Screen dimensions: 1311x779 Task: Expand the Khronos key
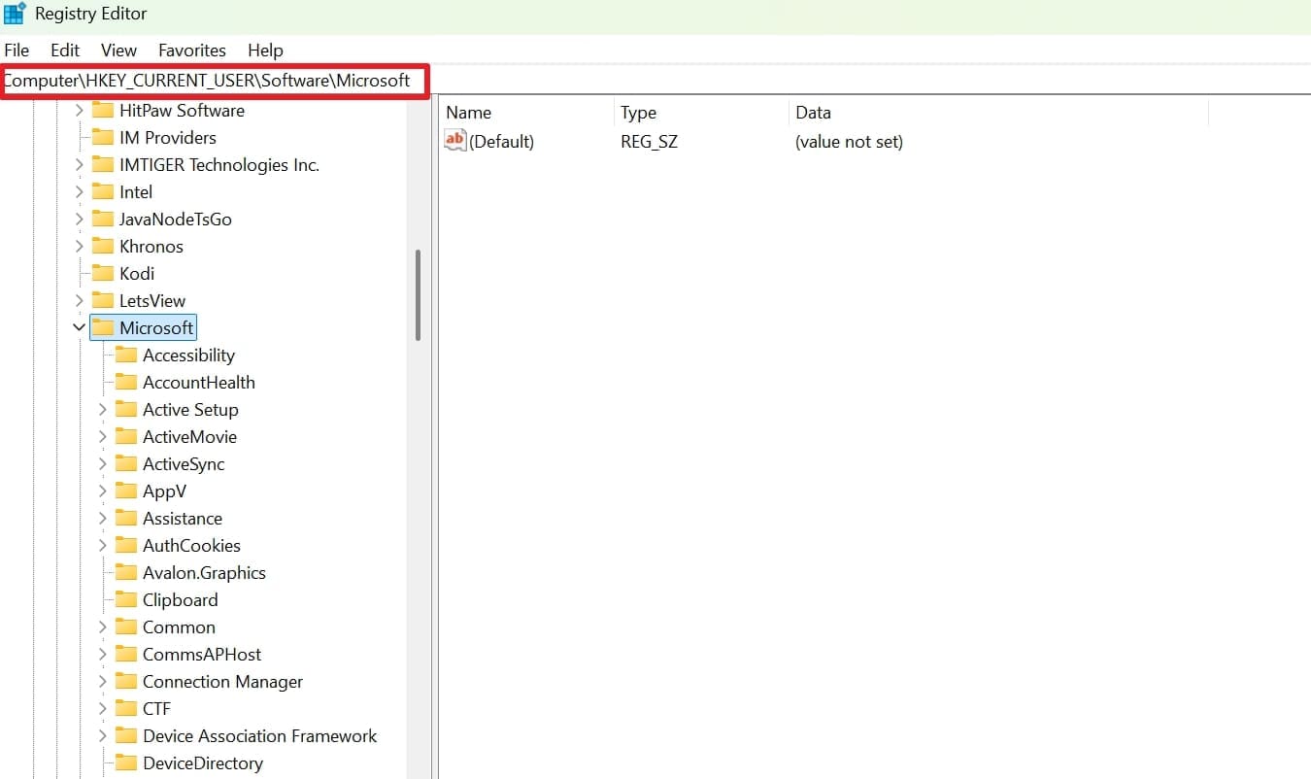pyautogui.click(x=80, y=246)
